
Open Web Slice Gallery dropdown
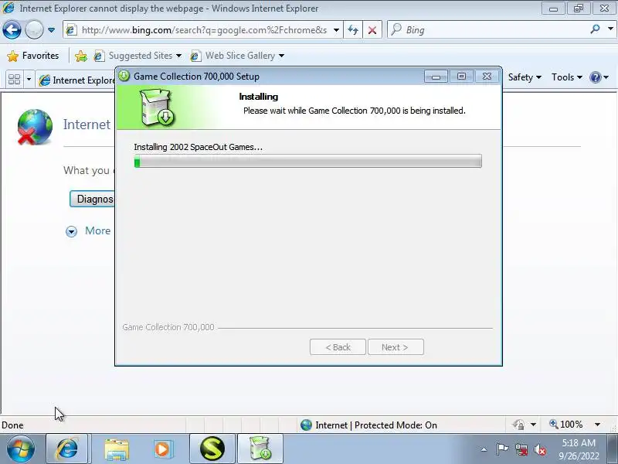pos(281,56)
